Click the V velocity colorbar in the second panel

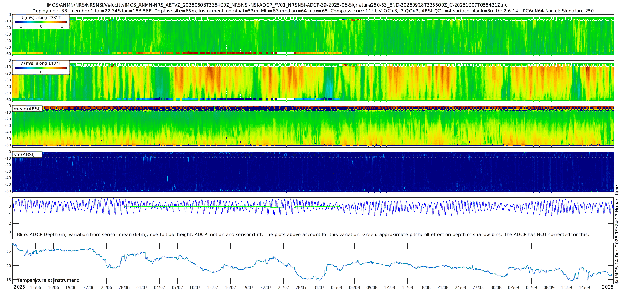click(41, 68)
